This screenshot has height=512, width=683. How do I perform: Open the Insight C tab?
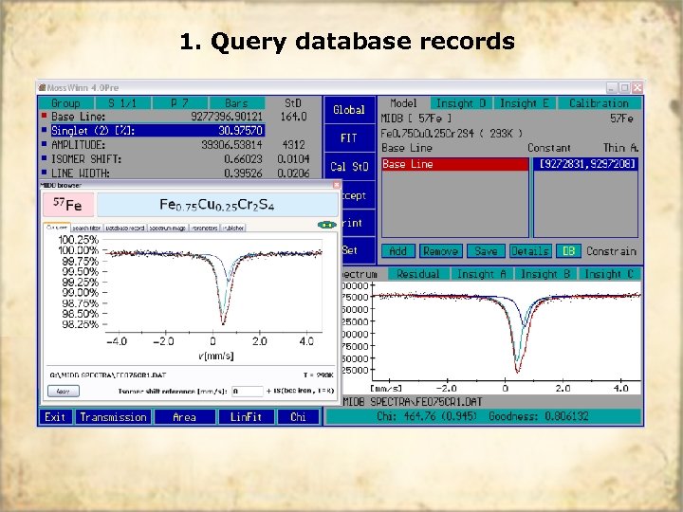coord(609,274)
